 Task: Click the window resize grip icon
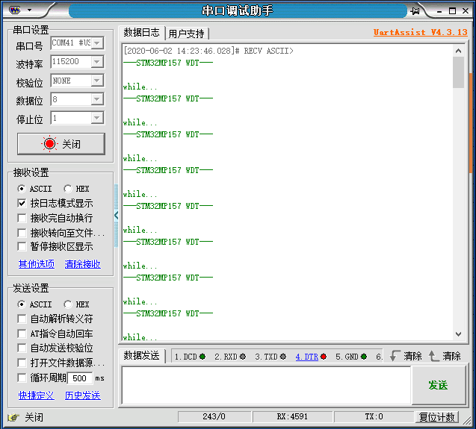pyautogui.click(x=467, y=421)
